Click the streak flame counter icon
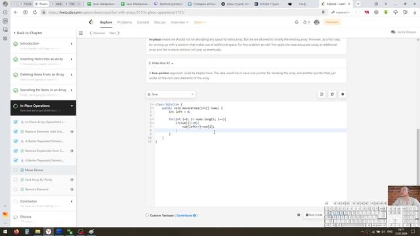This screenshot has width=420, height=236. (x=304, y=22)
